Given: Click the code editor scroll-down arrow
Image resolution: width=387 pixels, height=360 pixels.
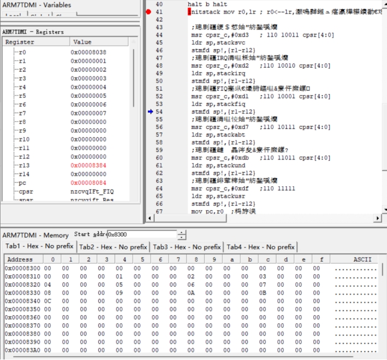Looking at the screenshot, I should pyautogui.click(x=385, y=210).
